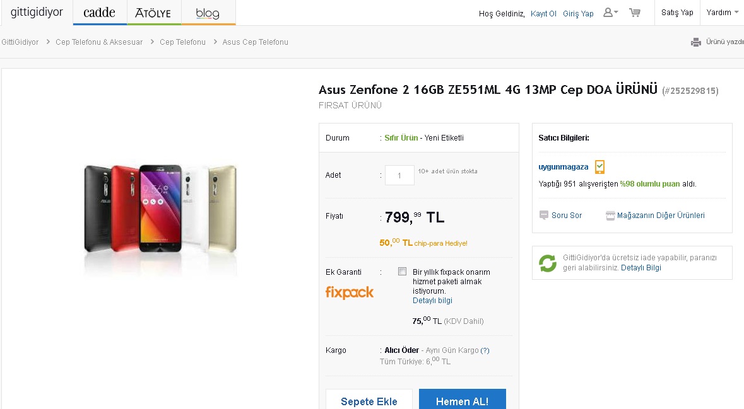Click the Soru Sor speech bubble icon
This screenshot has height=409, width=744.
point(544,216)
